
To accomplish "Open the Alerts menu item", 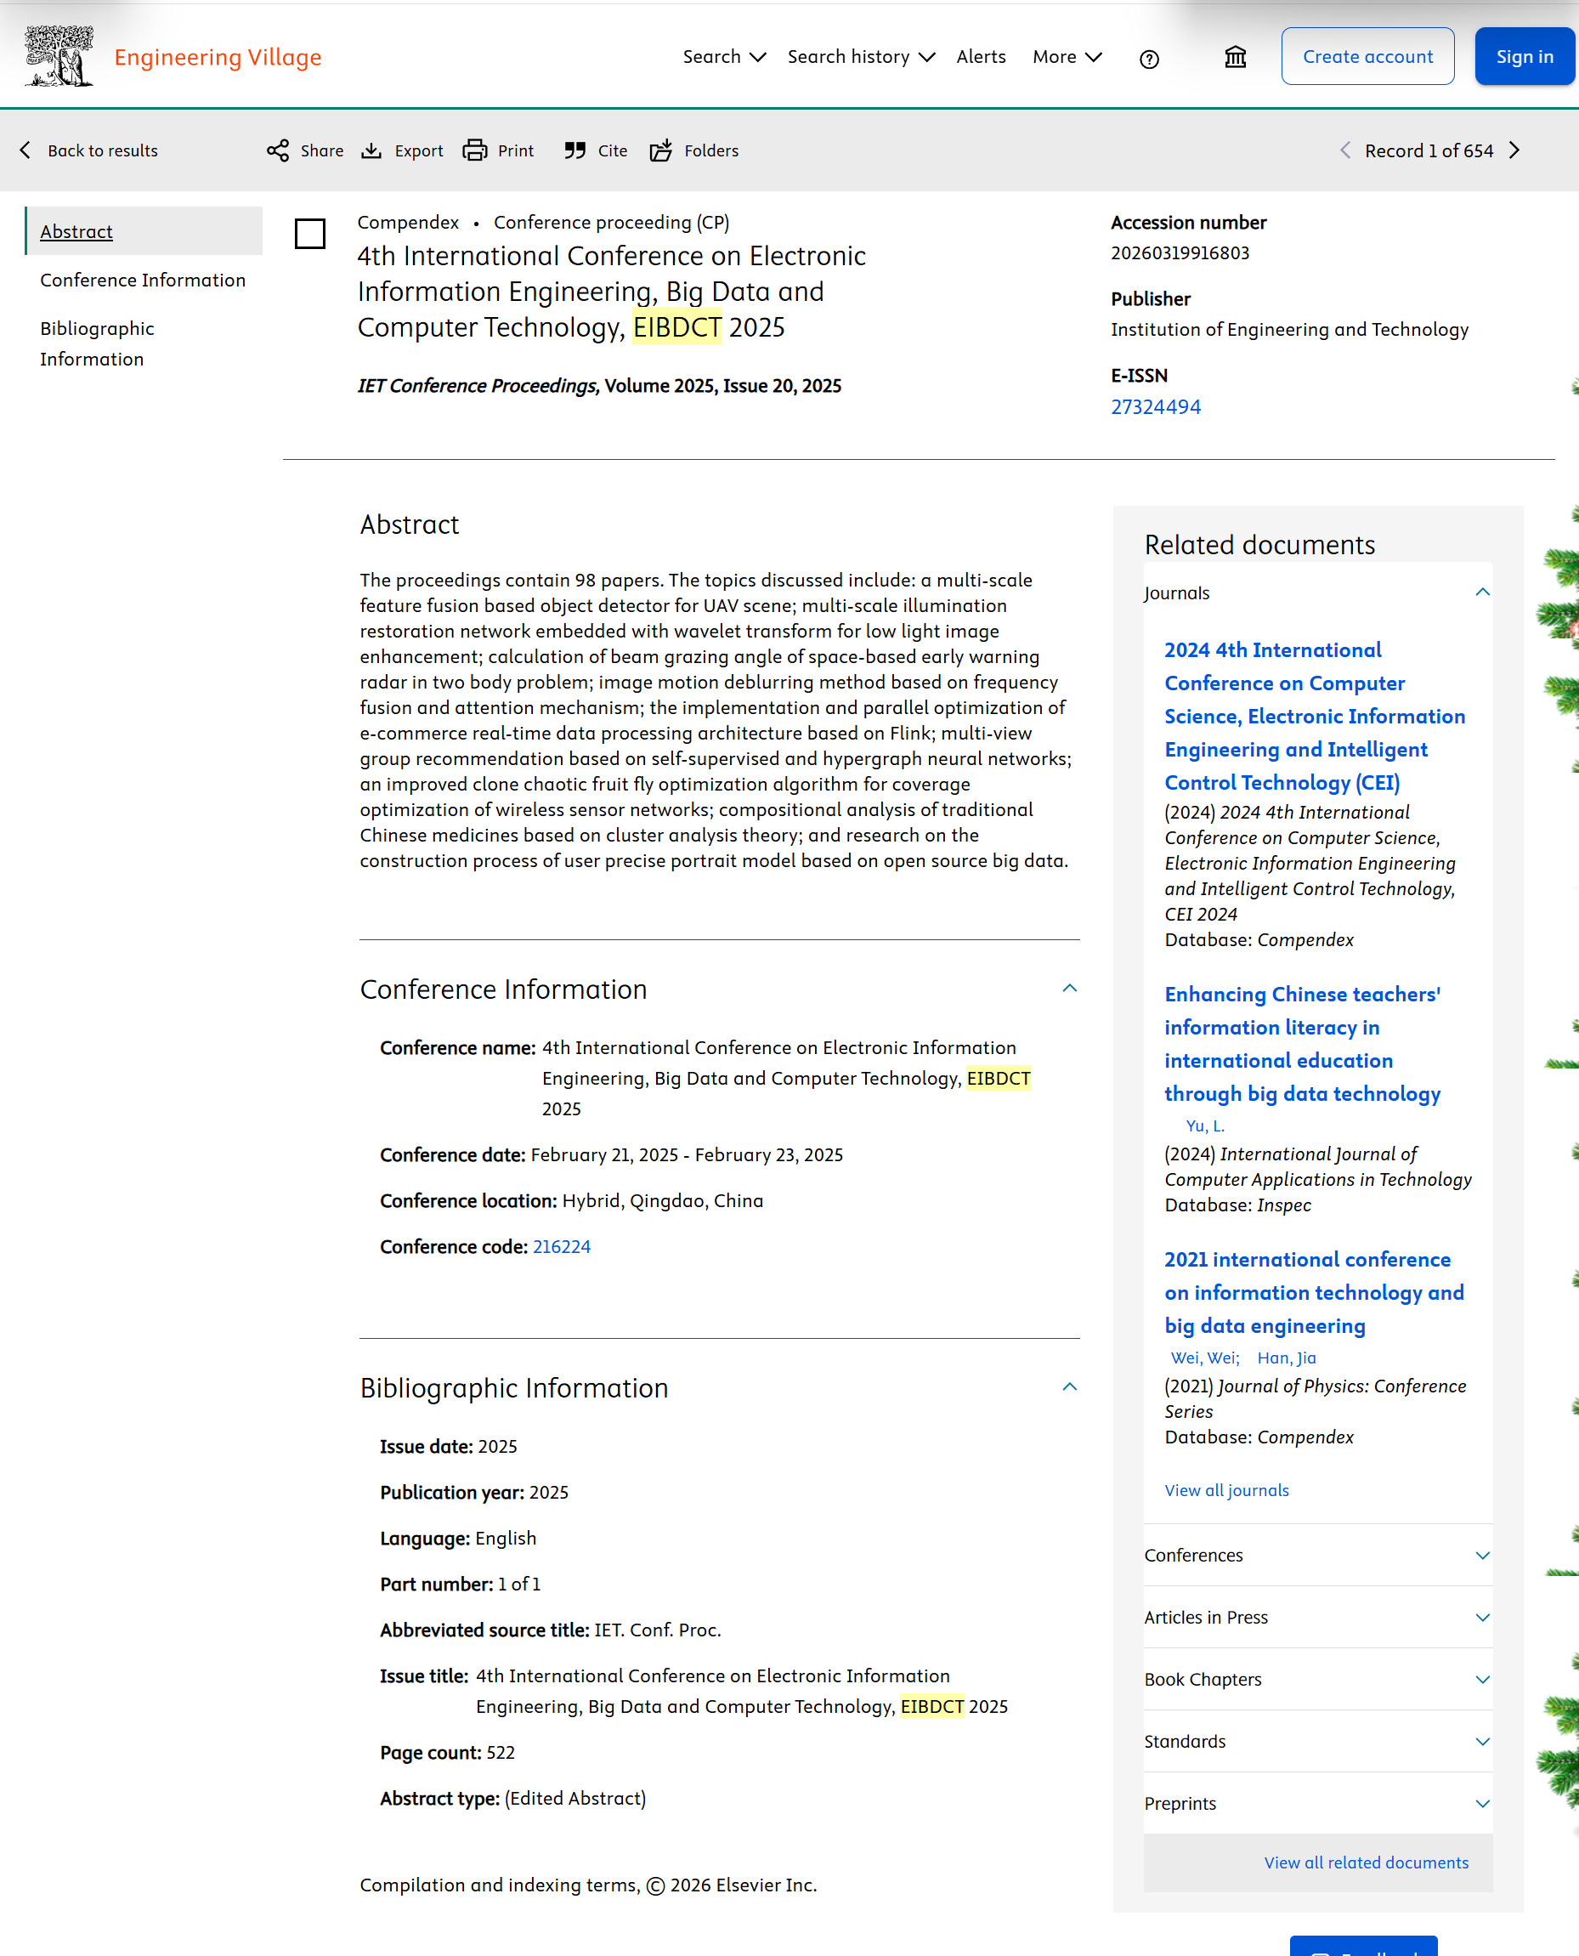I will (x=981, y=56).
